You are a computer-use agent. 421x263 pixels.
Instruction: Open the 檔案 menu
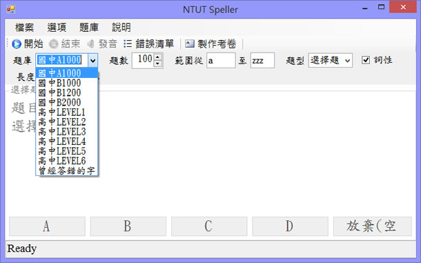pos(24,28)
